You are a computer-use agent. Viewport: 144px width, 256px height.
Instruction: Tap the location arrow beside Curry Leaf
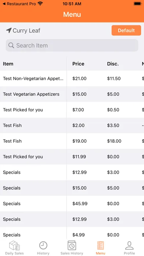point(9,31)
